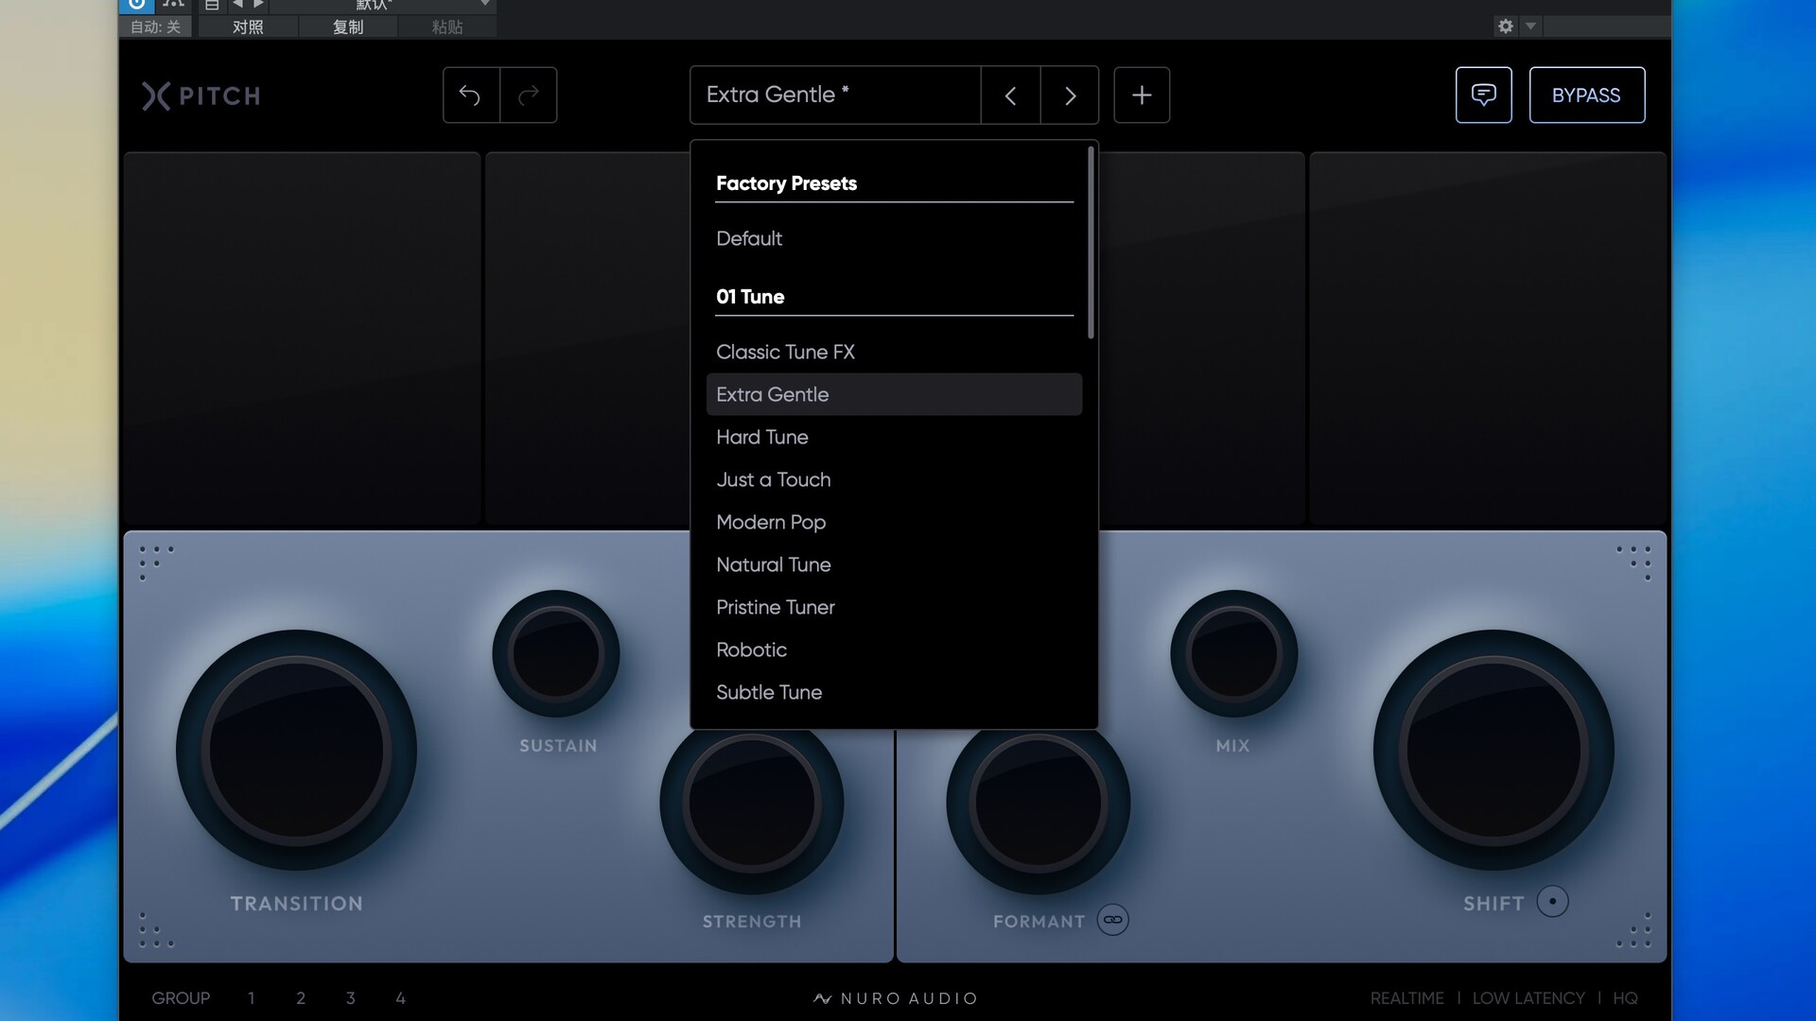Click the preset list scrollbar
Image resolution: width=1816 pixels, height=1021 pixels.
pos(1091,242)
